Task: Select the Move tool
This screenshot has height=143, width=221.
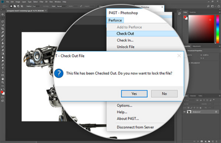Action: [x=3, y=14]
